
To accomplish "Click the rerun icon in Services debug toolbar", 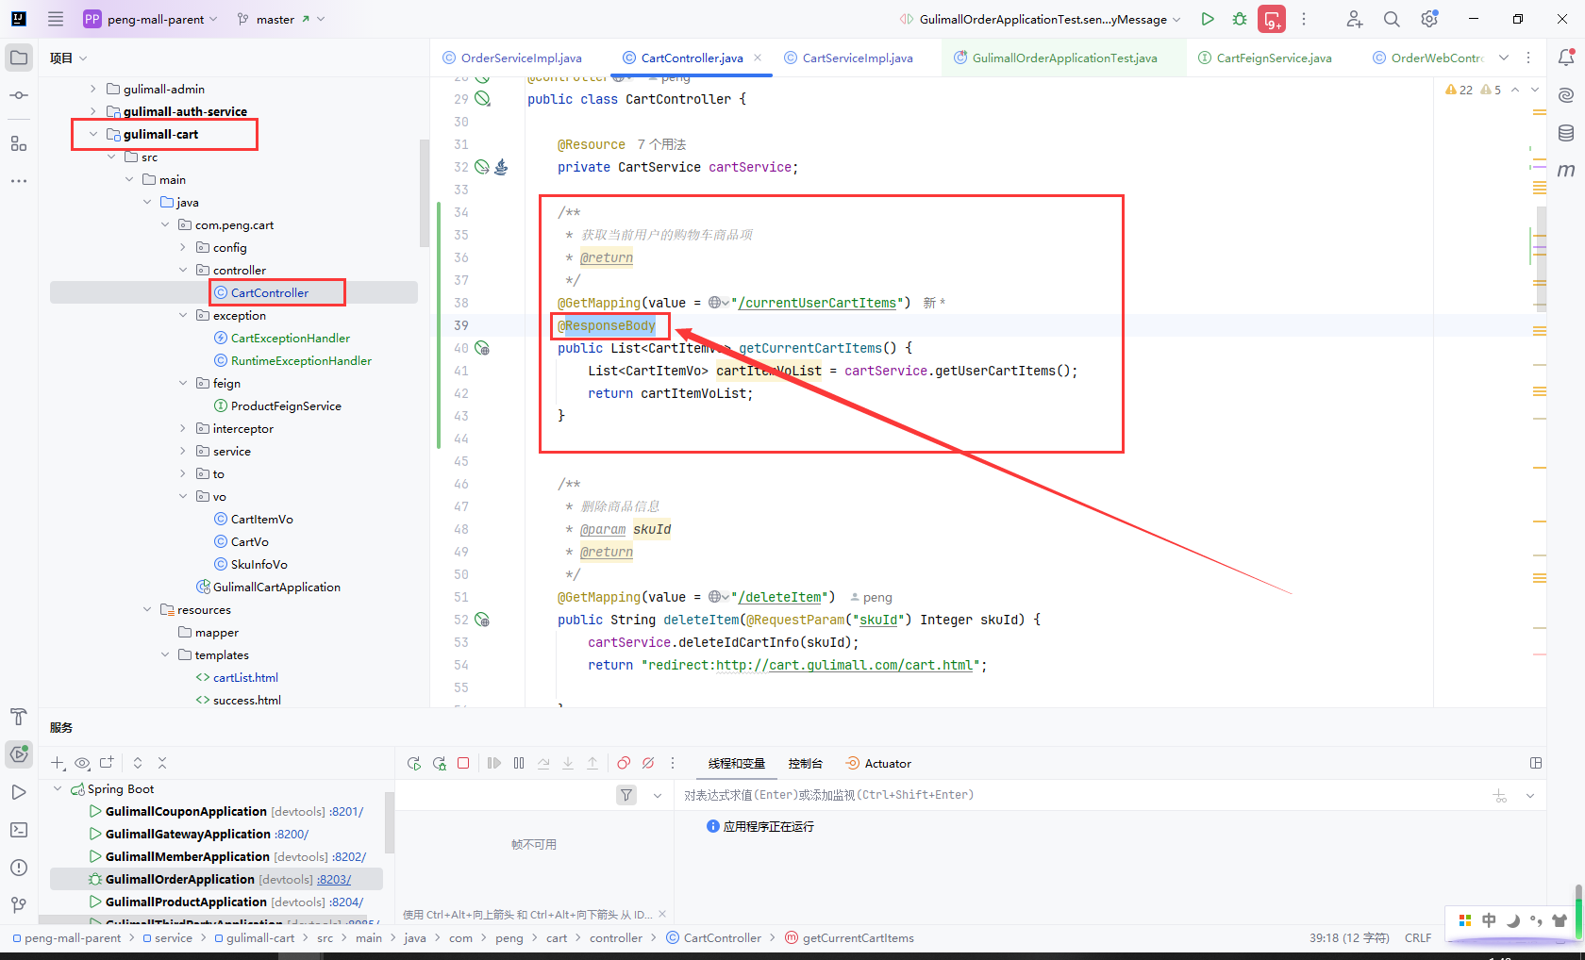I will pyautogui.click(x=414, y=763).
